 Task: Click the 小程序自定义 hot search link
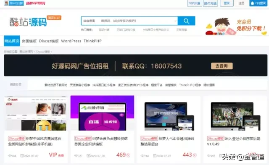(x=156, y=30)
